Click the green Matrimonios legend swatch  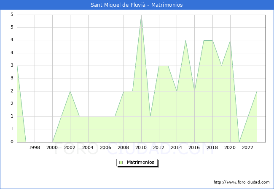tap(121, 163)
